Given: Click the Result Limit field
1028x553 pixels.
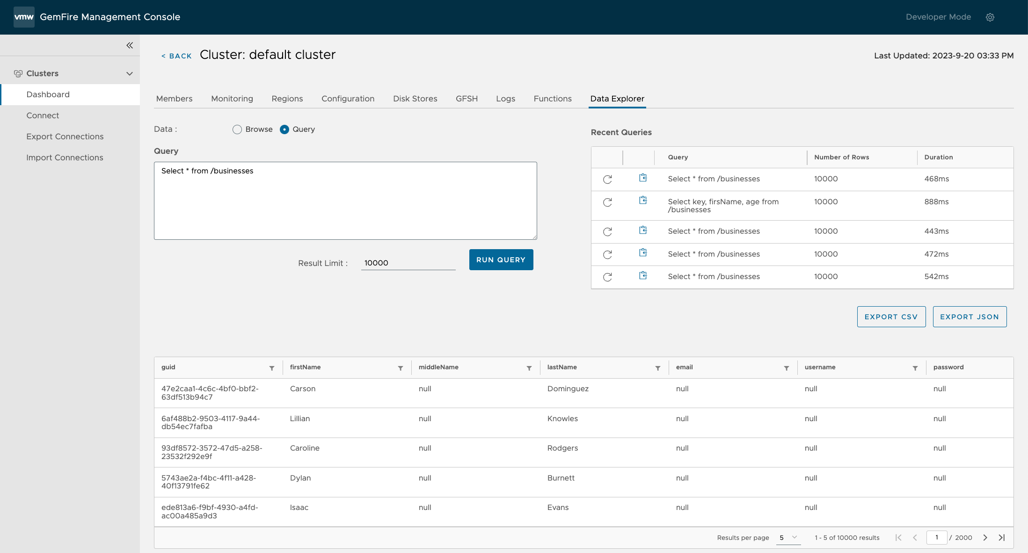Looking at the screenshot, I should [x=408, y=263].
